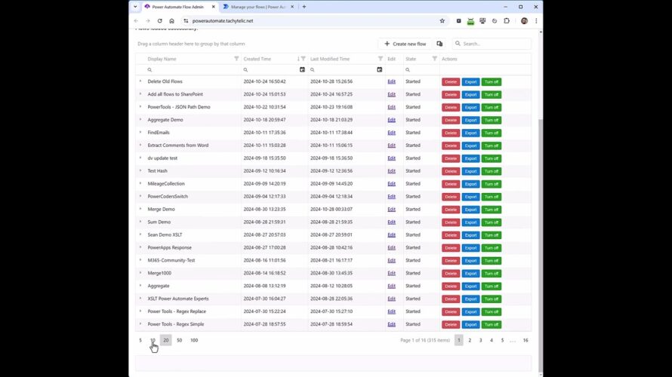Delete Power Tools - Regex Replace flow

pyautogui.click(x=451, y=312)
